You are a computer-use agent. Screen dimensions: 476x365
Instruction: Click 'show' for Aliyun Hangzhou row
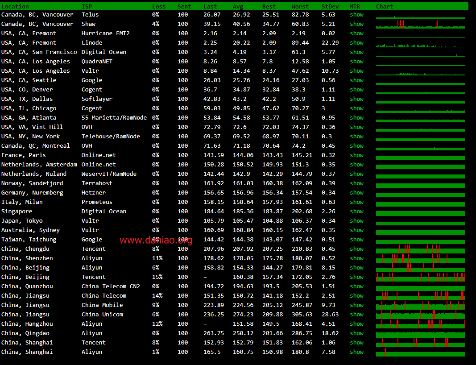(356, 324)
